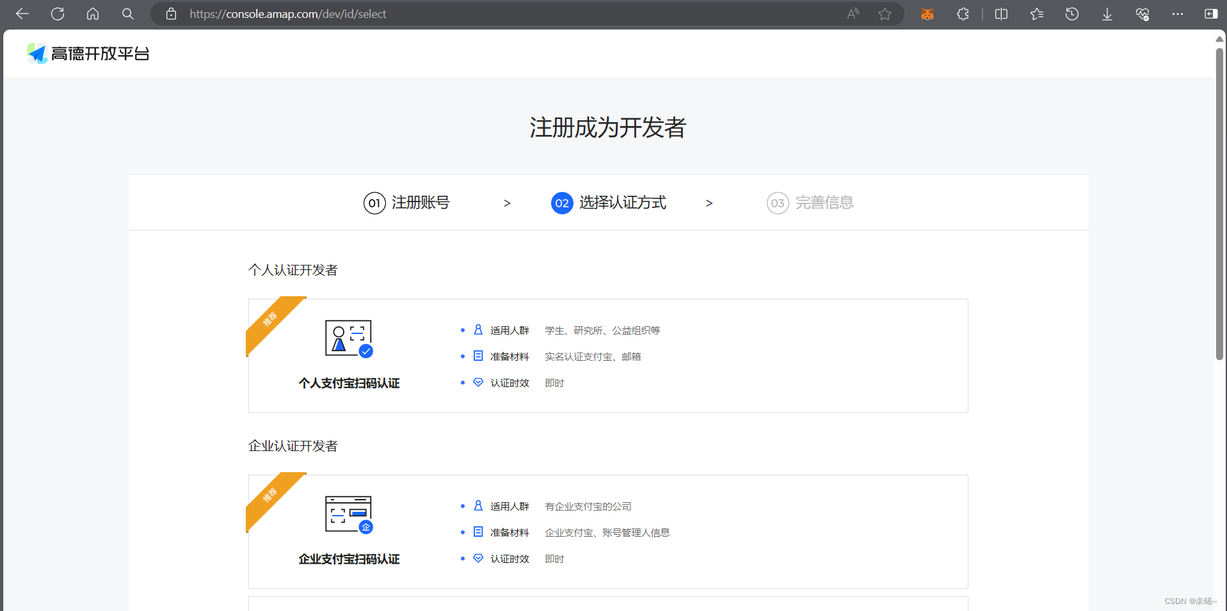Image resolution: width=1227 pixels, height=611 pixels.
Task: Open the split screen view
Action: click(x=1002, y=13)
